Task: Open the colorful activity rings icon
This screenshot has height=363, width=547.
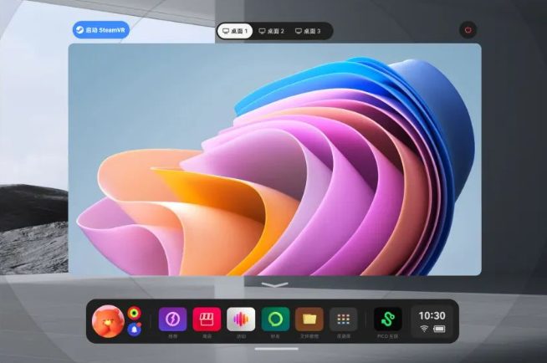Action: [134, 313]
